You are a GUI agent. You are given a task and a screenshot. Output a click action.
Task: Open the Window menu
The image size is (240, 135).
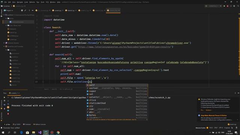click(x=52, y=2)
